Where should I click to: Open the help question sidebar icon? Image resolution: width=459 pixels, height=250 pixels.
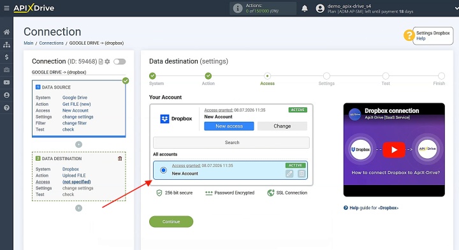tap(6, 108)
